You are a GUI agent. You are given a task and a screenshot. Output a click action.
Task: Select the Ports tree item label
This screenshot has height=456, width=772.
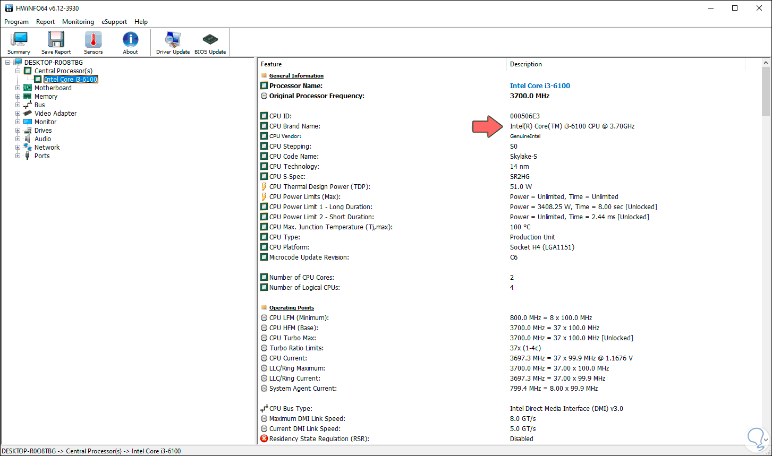(x=42, y=156)
